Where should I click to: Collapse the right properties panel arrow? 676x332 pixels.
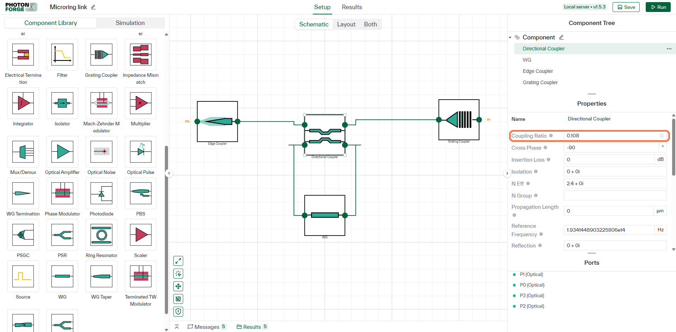[507, 173]
